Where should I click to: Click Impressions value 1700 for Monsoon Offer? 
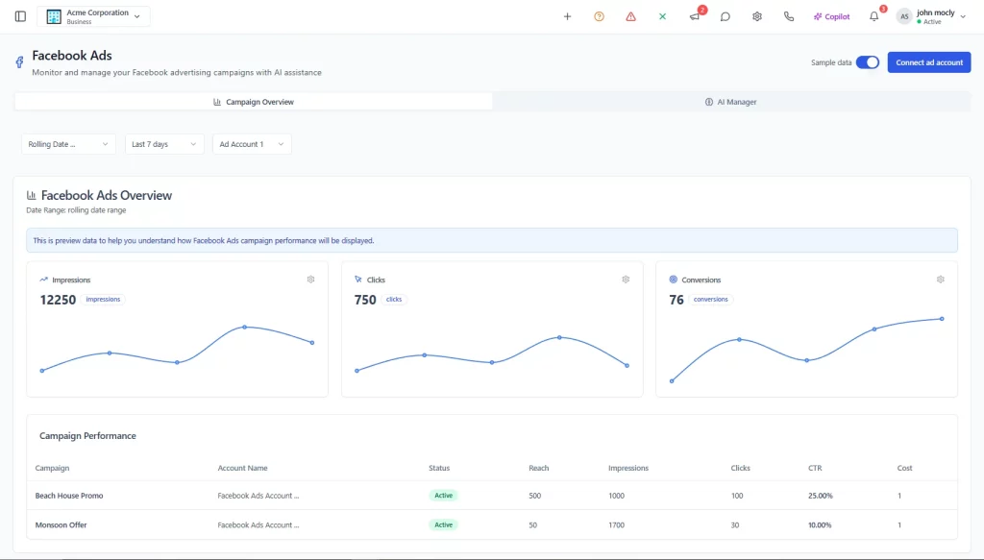[x=616, y=524]
